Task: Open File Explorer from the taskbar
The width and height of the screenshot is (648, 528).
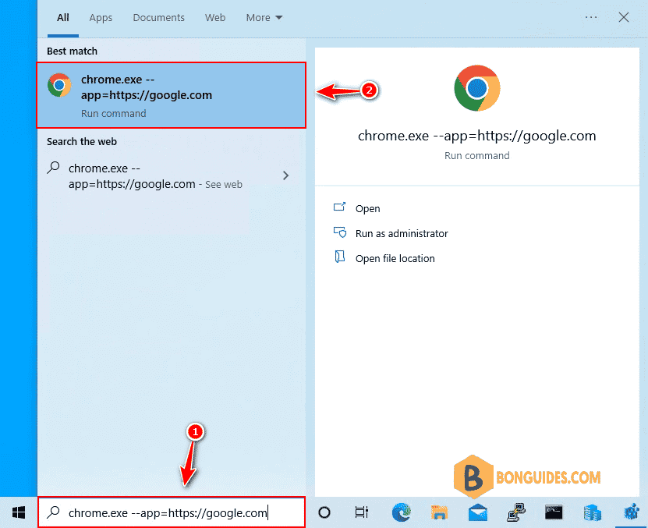Action: pos(439,512)
